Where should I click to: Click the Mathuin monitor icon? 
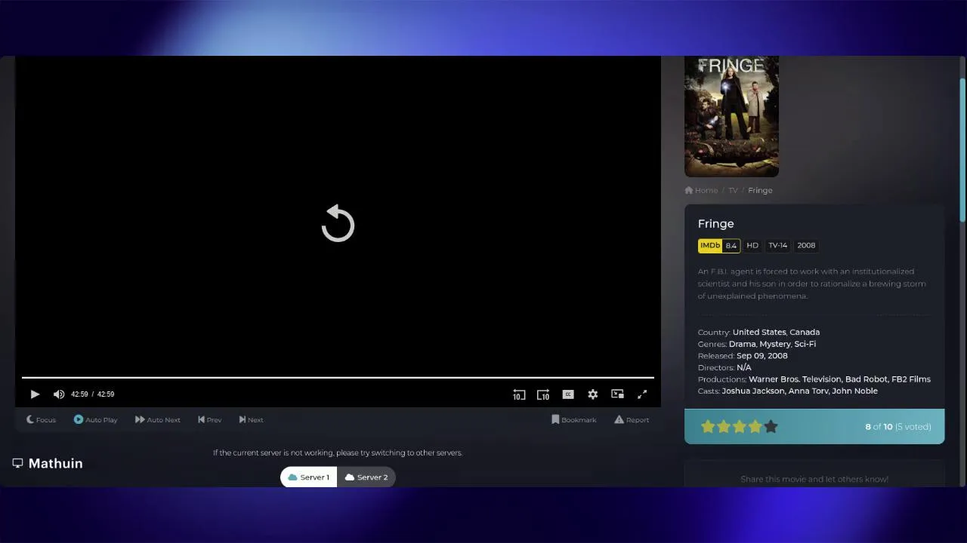pyautogui.click(x=17, y=463)
